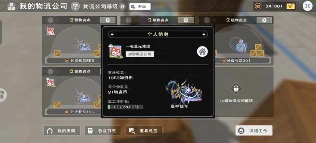Open 道具总览 item overview
The height and width of the screenshot is (143, 316).
pyautogui.click(x=144, y=131)
